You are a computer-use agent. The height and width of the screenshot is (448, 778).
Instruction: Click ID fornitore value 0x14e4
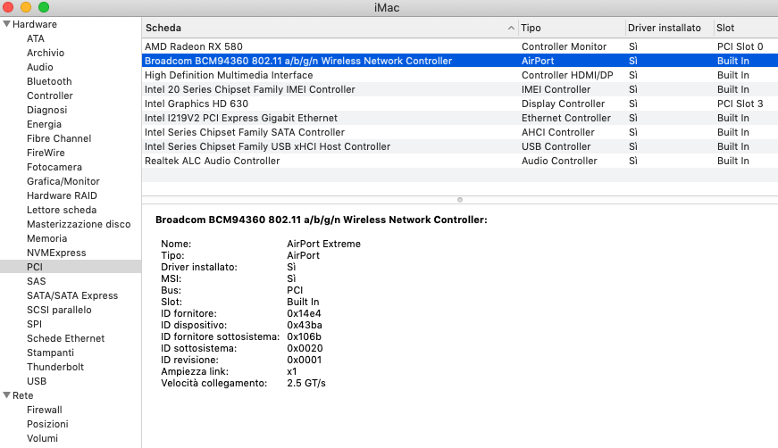pyautogui.click(x=304, y=313)
